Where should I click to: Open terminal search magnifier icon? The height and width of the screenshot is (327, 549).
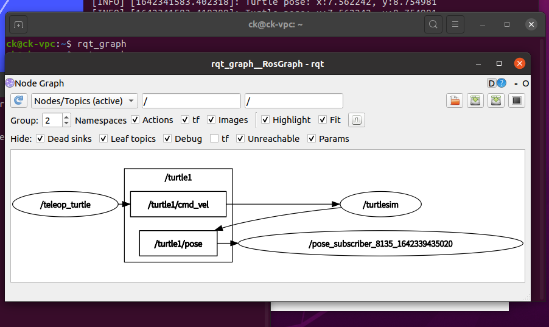click(x=433, y=24)
